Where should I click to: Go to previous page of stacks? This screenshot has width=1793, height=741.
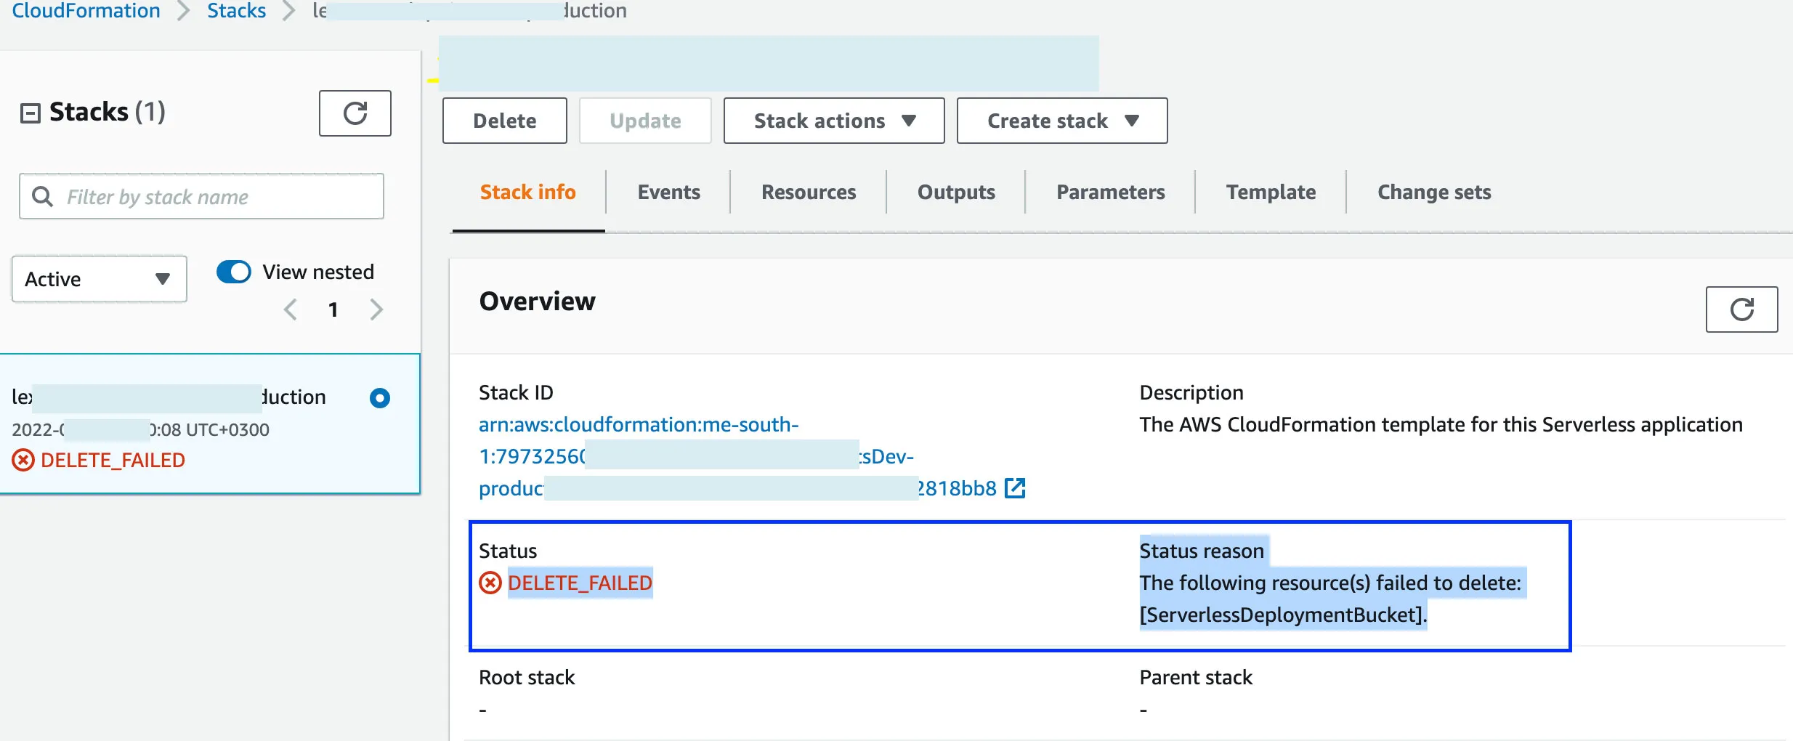[x=291, y=310]
